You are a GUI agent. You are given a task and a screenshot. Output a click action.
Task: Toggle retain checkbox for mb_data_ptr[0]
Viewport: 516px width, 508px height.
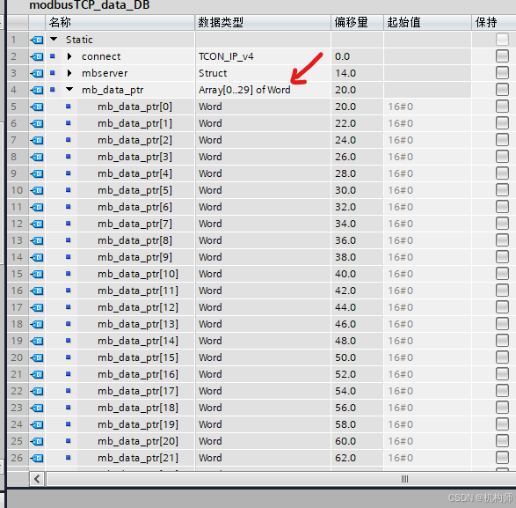coord(502,107)
